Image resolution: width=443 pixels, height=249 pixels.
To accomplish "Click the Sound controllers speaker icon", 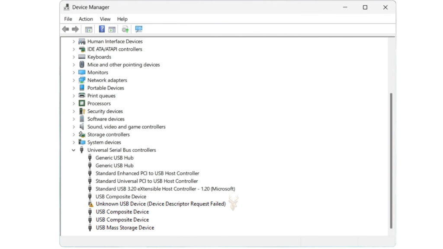I will (x=82, y=127).
